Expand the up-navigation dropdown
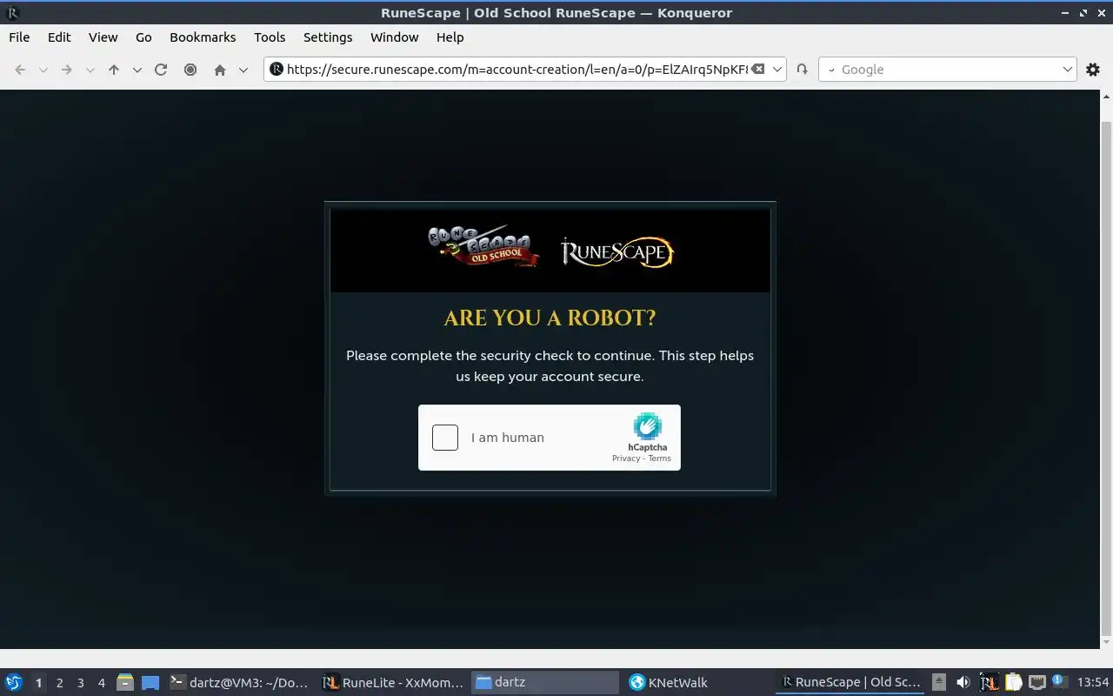 click(137, 70)
